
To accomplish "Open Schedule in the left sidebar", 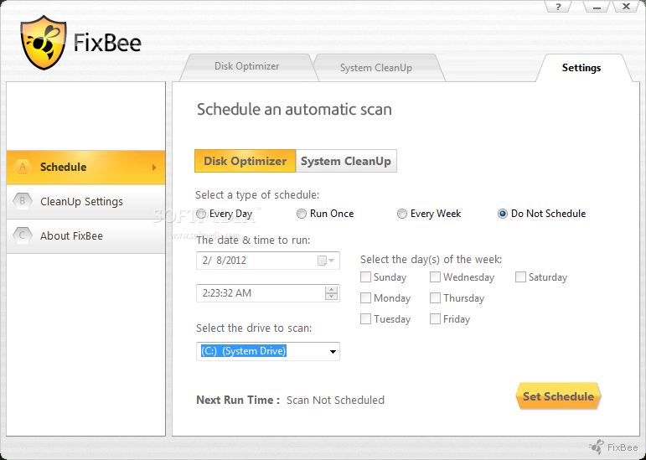I will tap(85, 168).
